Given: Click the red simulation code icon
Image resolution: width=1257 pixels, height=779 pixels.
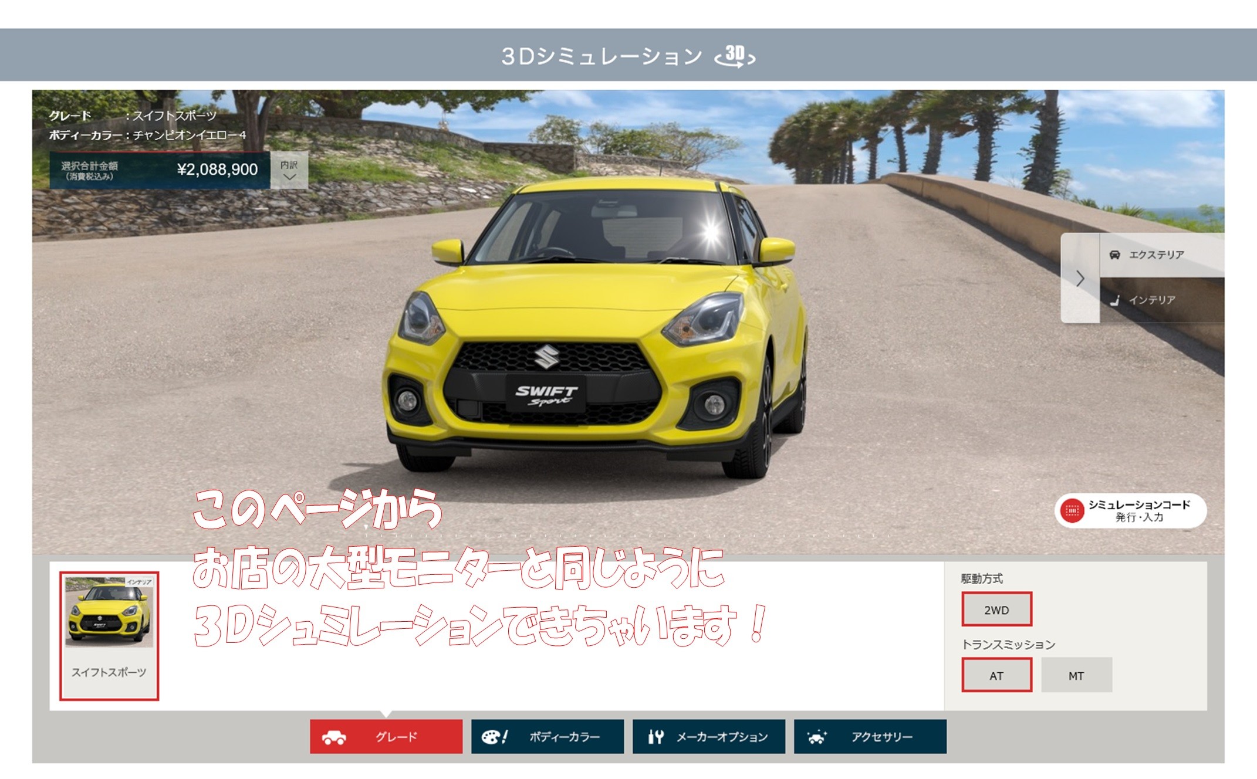Looking at the screenshot, I should pyautogui.click(x=1072, y=510).
